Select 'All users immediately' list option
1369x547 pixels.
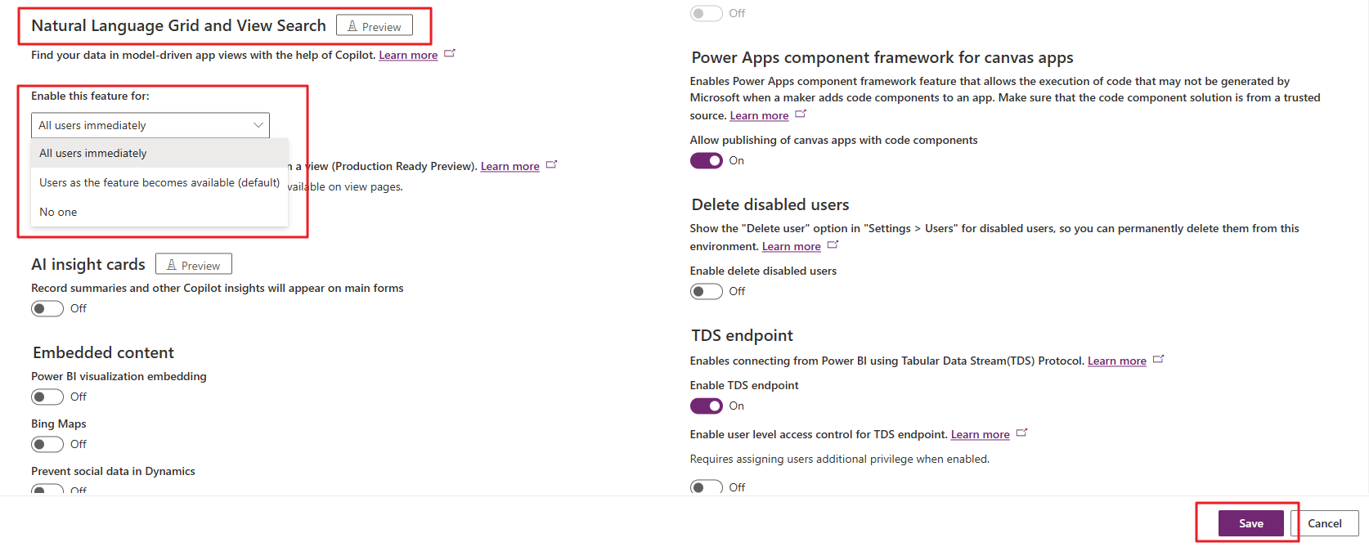click(93, 153)
